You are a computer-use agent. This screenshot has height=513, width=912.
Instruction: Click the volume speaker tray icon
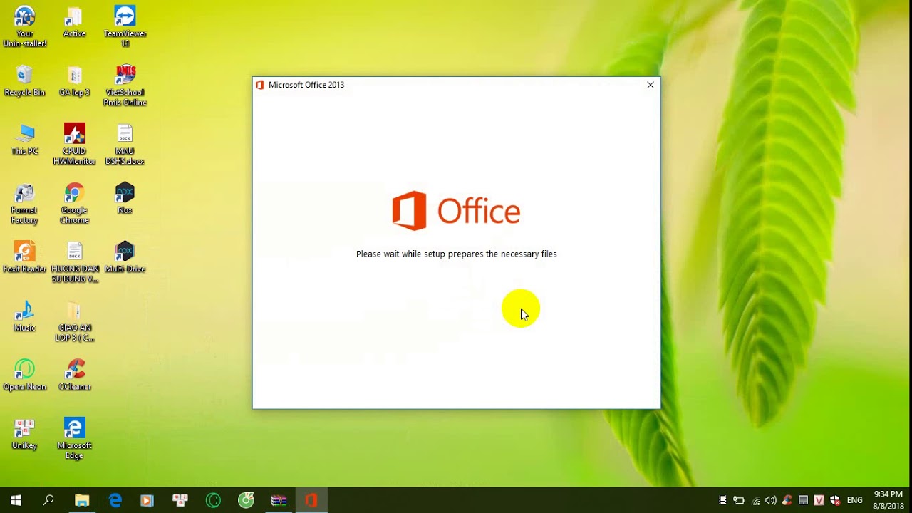pyautogui.click(x=771, y=500)
